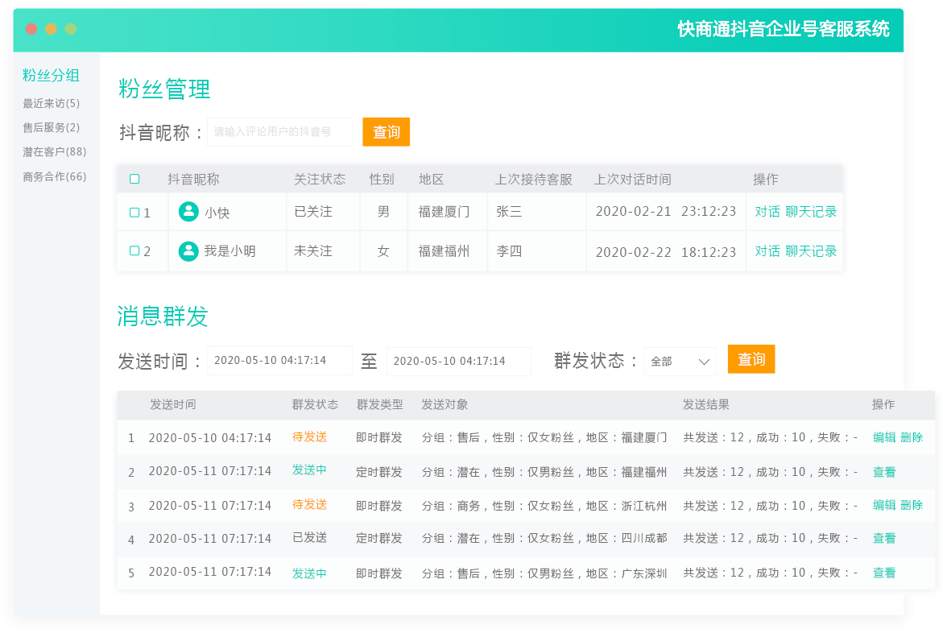
Task: Click the 待发送 status in message row 1
Action: (310, 436)
